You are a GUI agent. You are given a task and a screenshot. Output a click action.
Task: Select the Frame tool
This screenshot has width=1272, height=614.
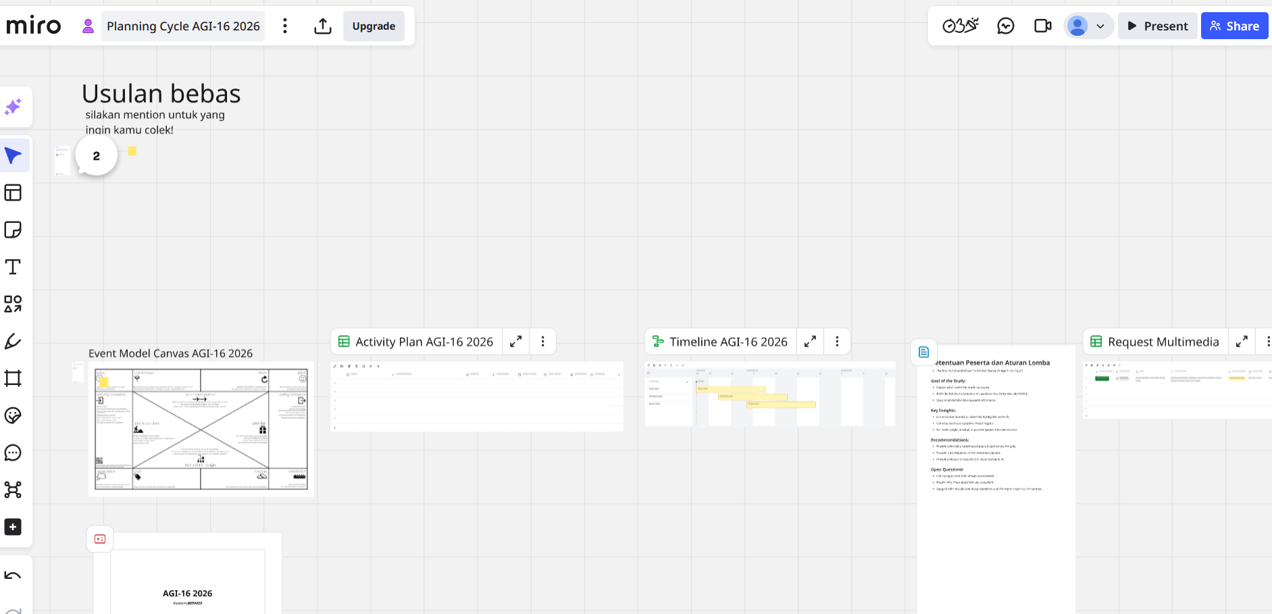(14, 378)
